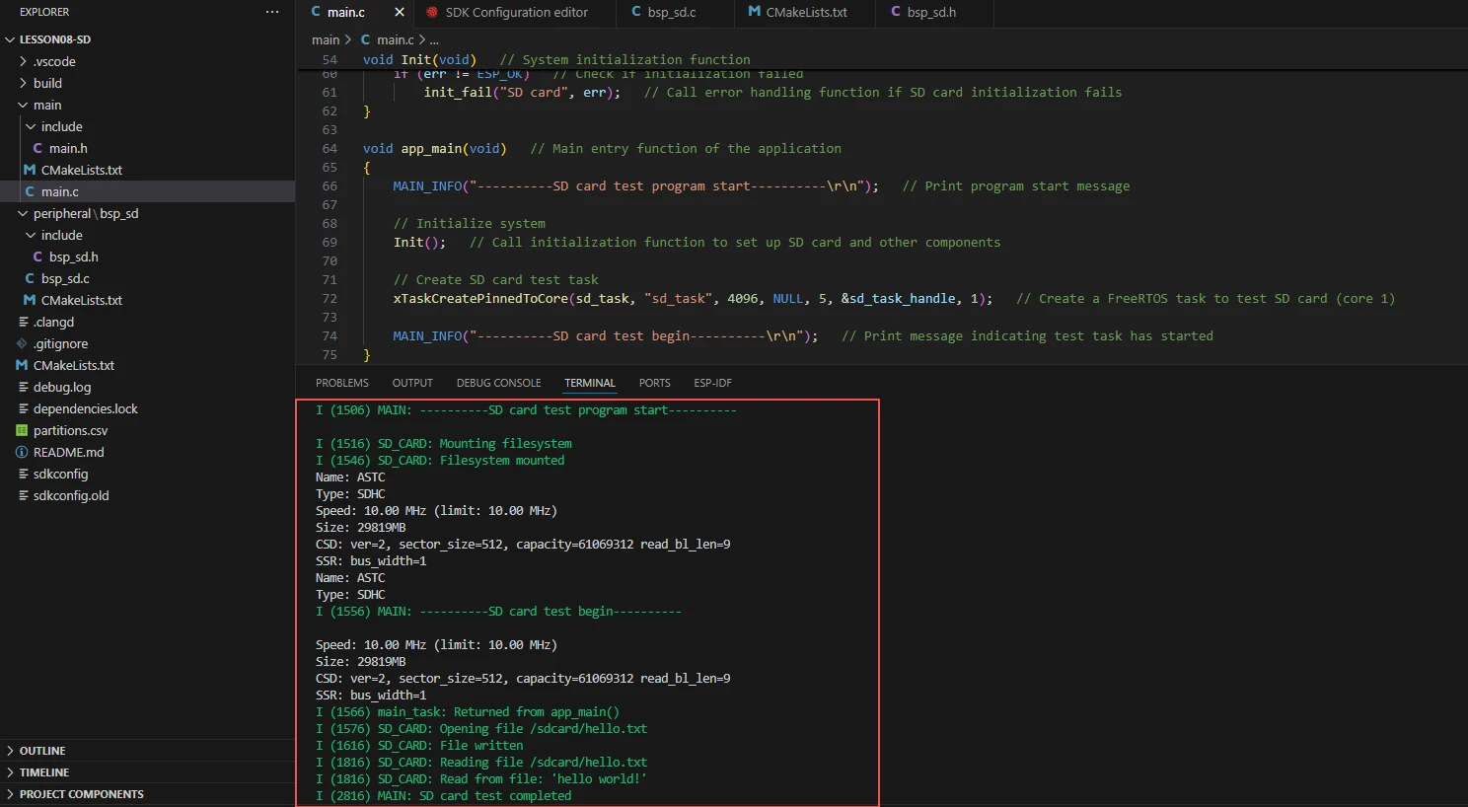The image size is (1468, 807).
Task: Click the debug.log file icon
Action: pyautogui.click(x=22, y=387)
